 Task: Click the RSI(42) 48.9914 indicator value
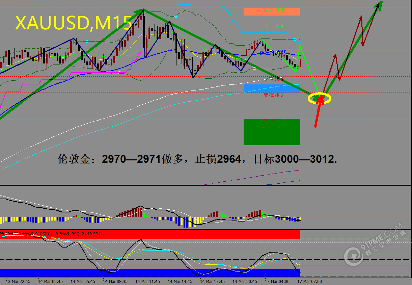click(x=87, y=233)
